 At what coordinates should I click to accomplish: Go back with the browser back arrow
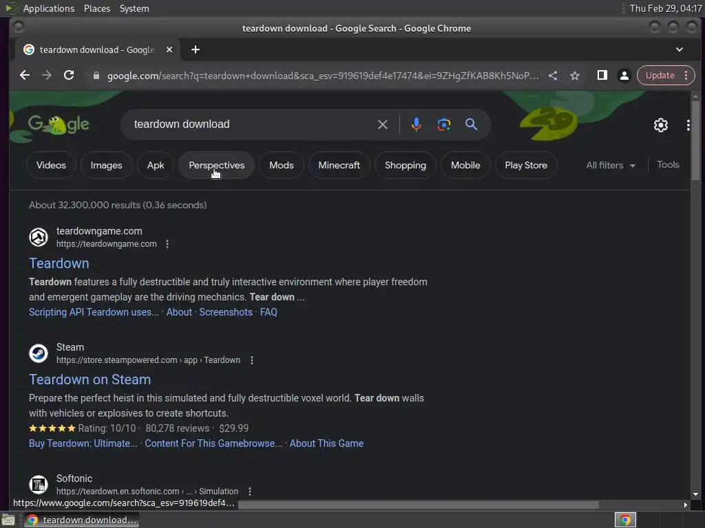25,76
